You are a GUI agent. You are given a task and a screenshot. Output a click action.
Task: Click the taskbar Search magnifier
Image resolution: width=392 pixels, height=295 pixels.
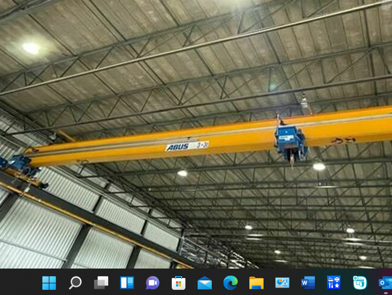[x=75, y=283]
